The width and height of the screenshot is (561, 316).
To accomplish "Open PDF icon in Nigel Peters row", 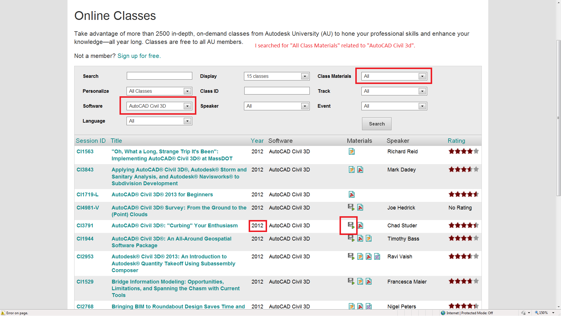I will tap(360, 306).
